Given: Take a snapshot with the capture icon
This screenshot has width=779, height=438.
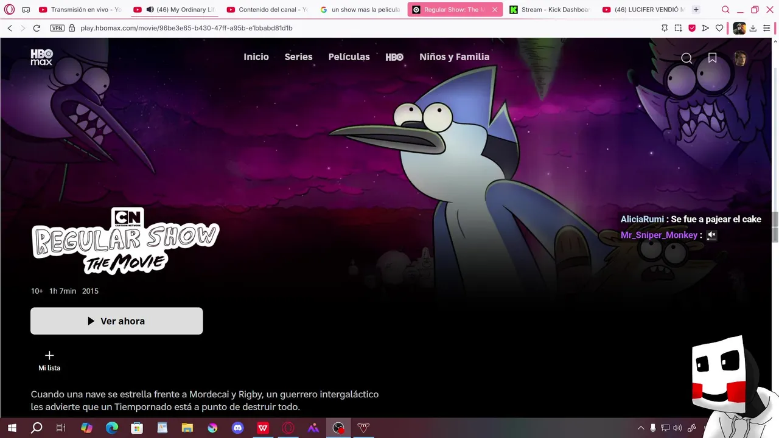Looking at the screenshot, I should pos(678,28).
